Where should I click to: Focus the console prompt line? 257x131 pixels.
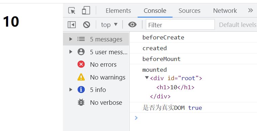point(193,118)
